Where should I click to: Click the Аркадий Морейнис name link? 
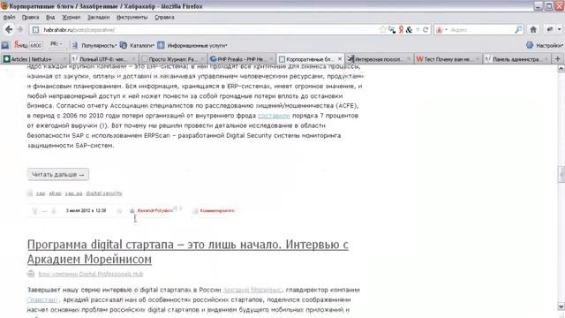click(x=252, y=290)
